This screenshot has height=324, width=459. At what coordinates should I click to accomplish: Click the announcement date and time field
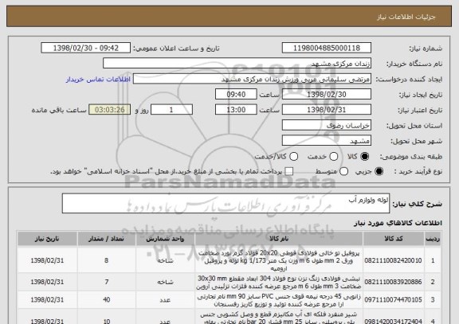[86, 48]
